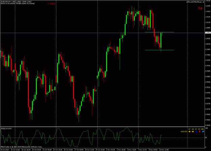The height and width of the screenshot is (151, 211).
Task: Click the W1 timeframe label in indicator panel
Action: tap(199, 129)
